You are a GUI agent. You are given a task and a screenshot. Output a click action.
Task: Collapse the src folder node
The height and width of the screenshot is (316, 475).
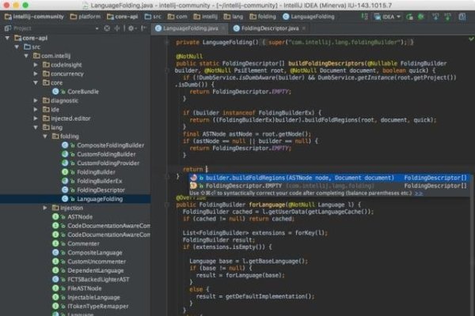click(x=17, y=47)
